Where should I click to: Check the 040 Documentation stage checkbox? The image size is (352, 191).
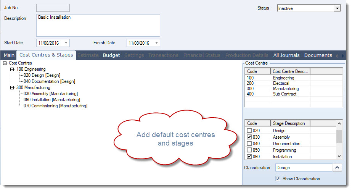click(x=249, y=144)
